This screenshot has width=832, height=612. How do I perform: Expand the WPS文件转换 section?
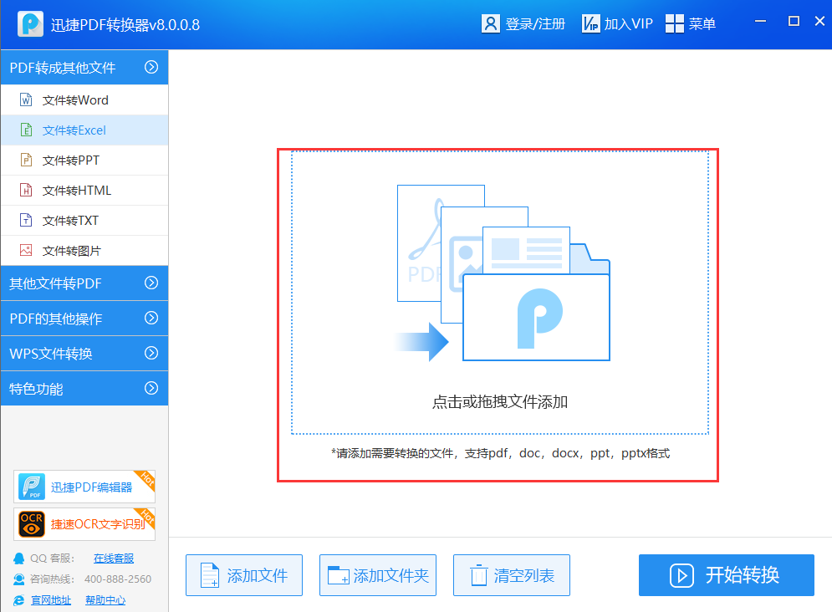(151, 354)
